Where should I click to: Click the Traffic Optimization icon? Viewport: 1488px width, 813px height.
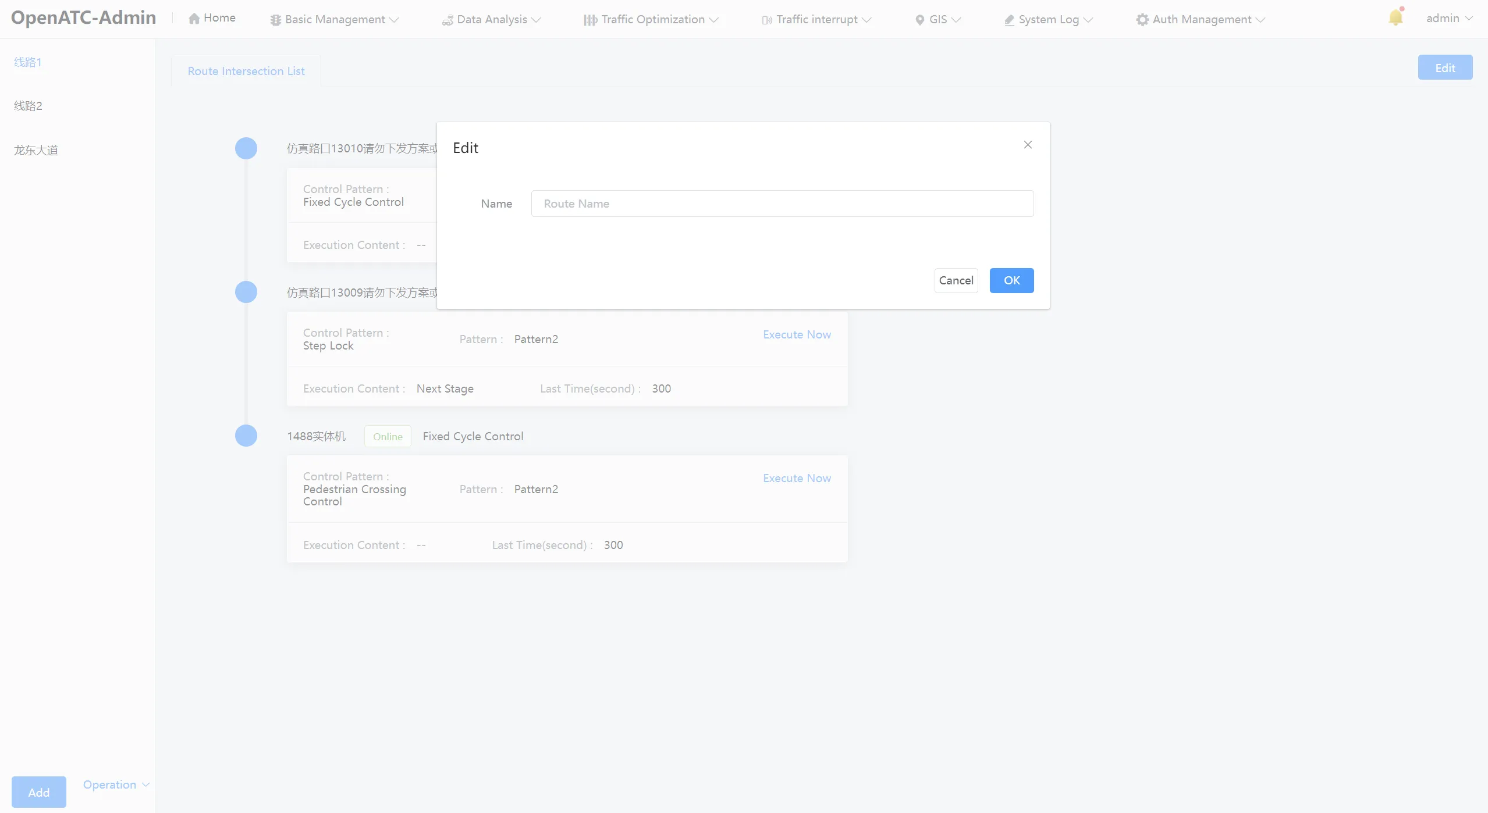[590, 20]
